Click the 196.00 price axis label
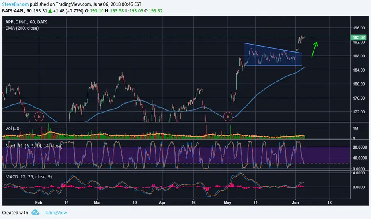 (x=359, y=28)
